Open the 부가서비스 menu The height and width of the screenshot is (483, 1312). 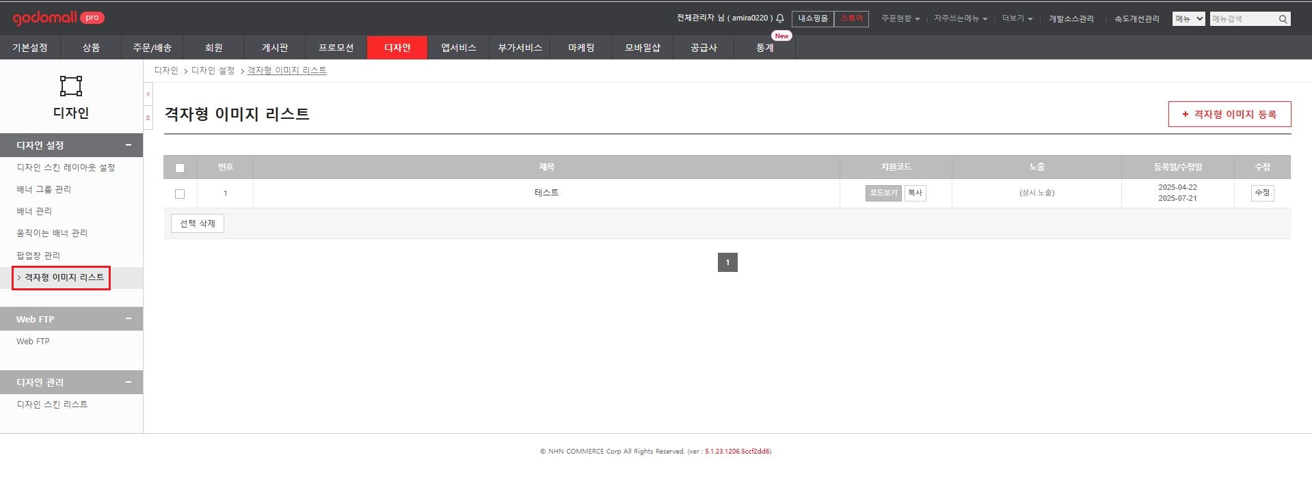point(520,48)
